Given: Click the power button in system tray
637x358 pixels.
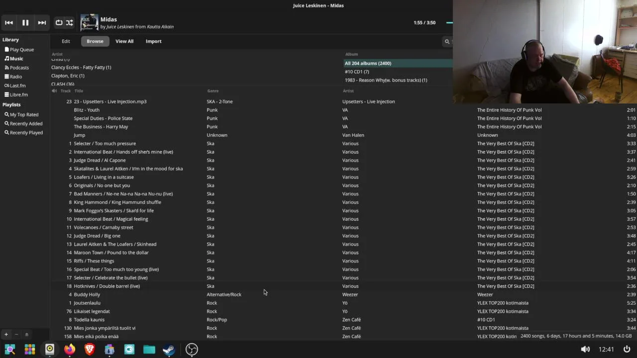Looking at the screenshot, I should pyautogui.click(x=627, y=349).
